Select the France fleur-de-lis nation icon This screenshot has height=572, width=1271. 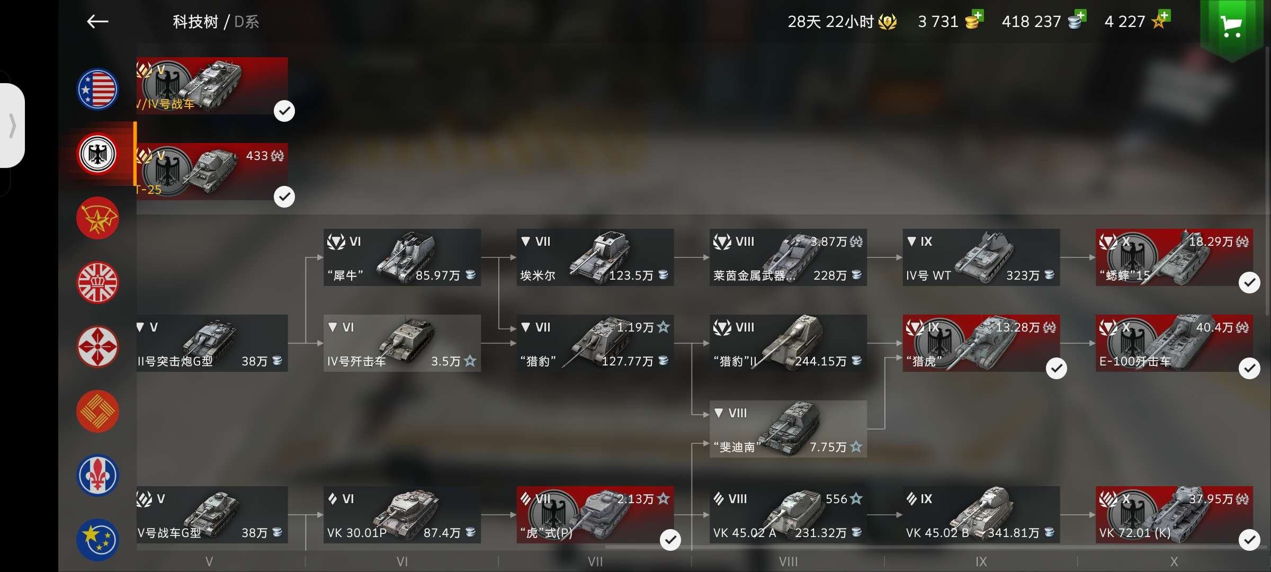click(x=97, y=475)
